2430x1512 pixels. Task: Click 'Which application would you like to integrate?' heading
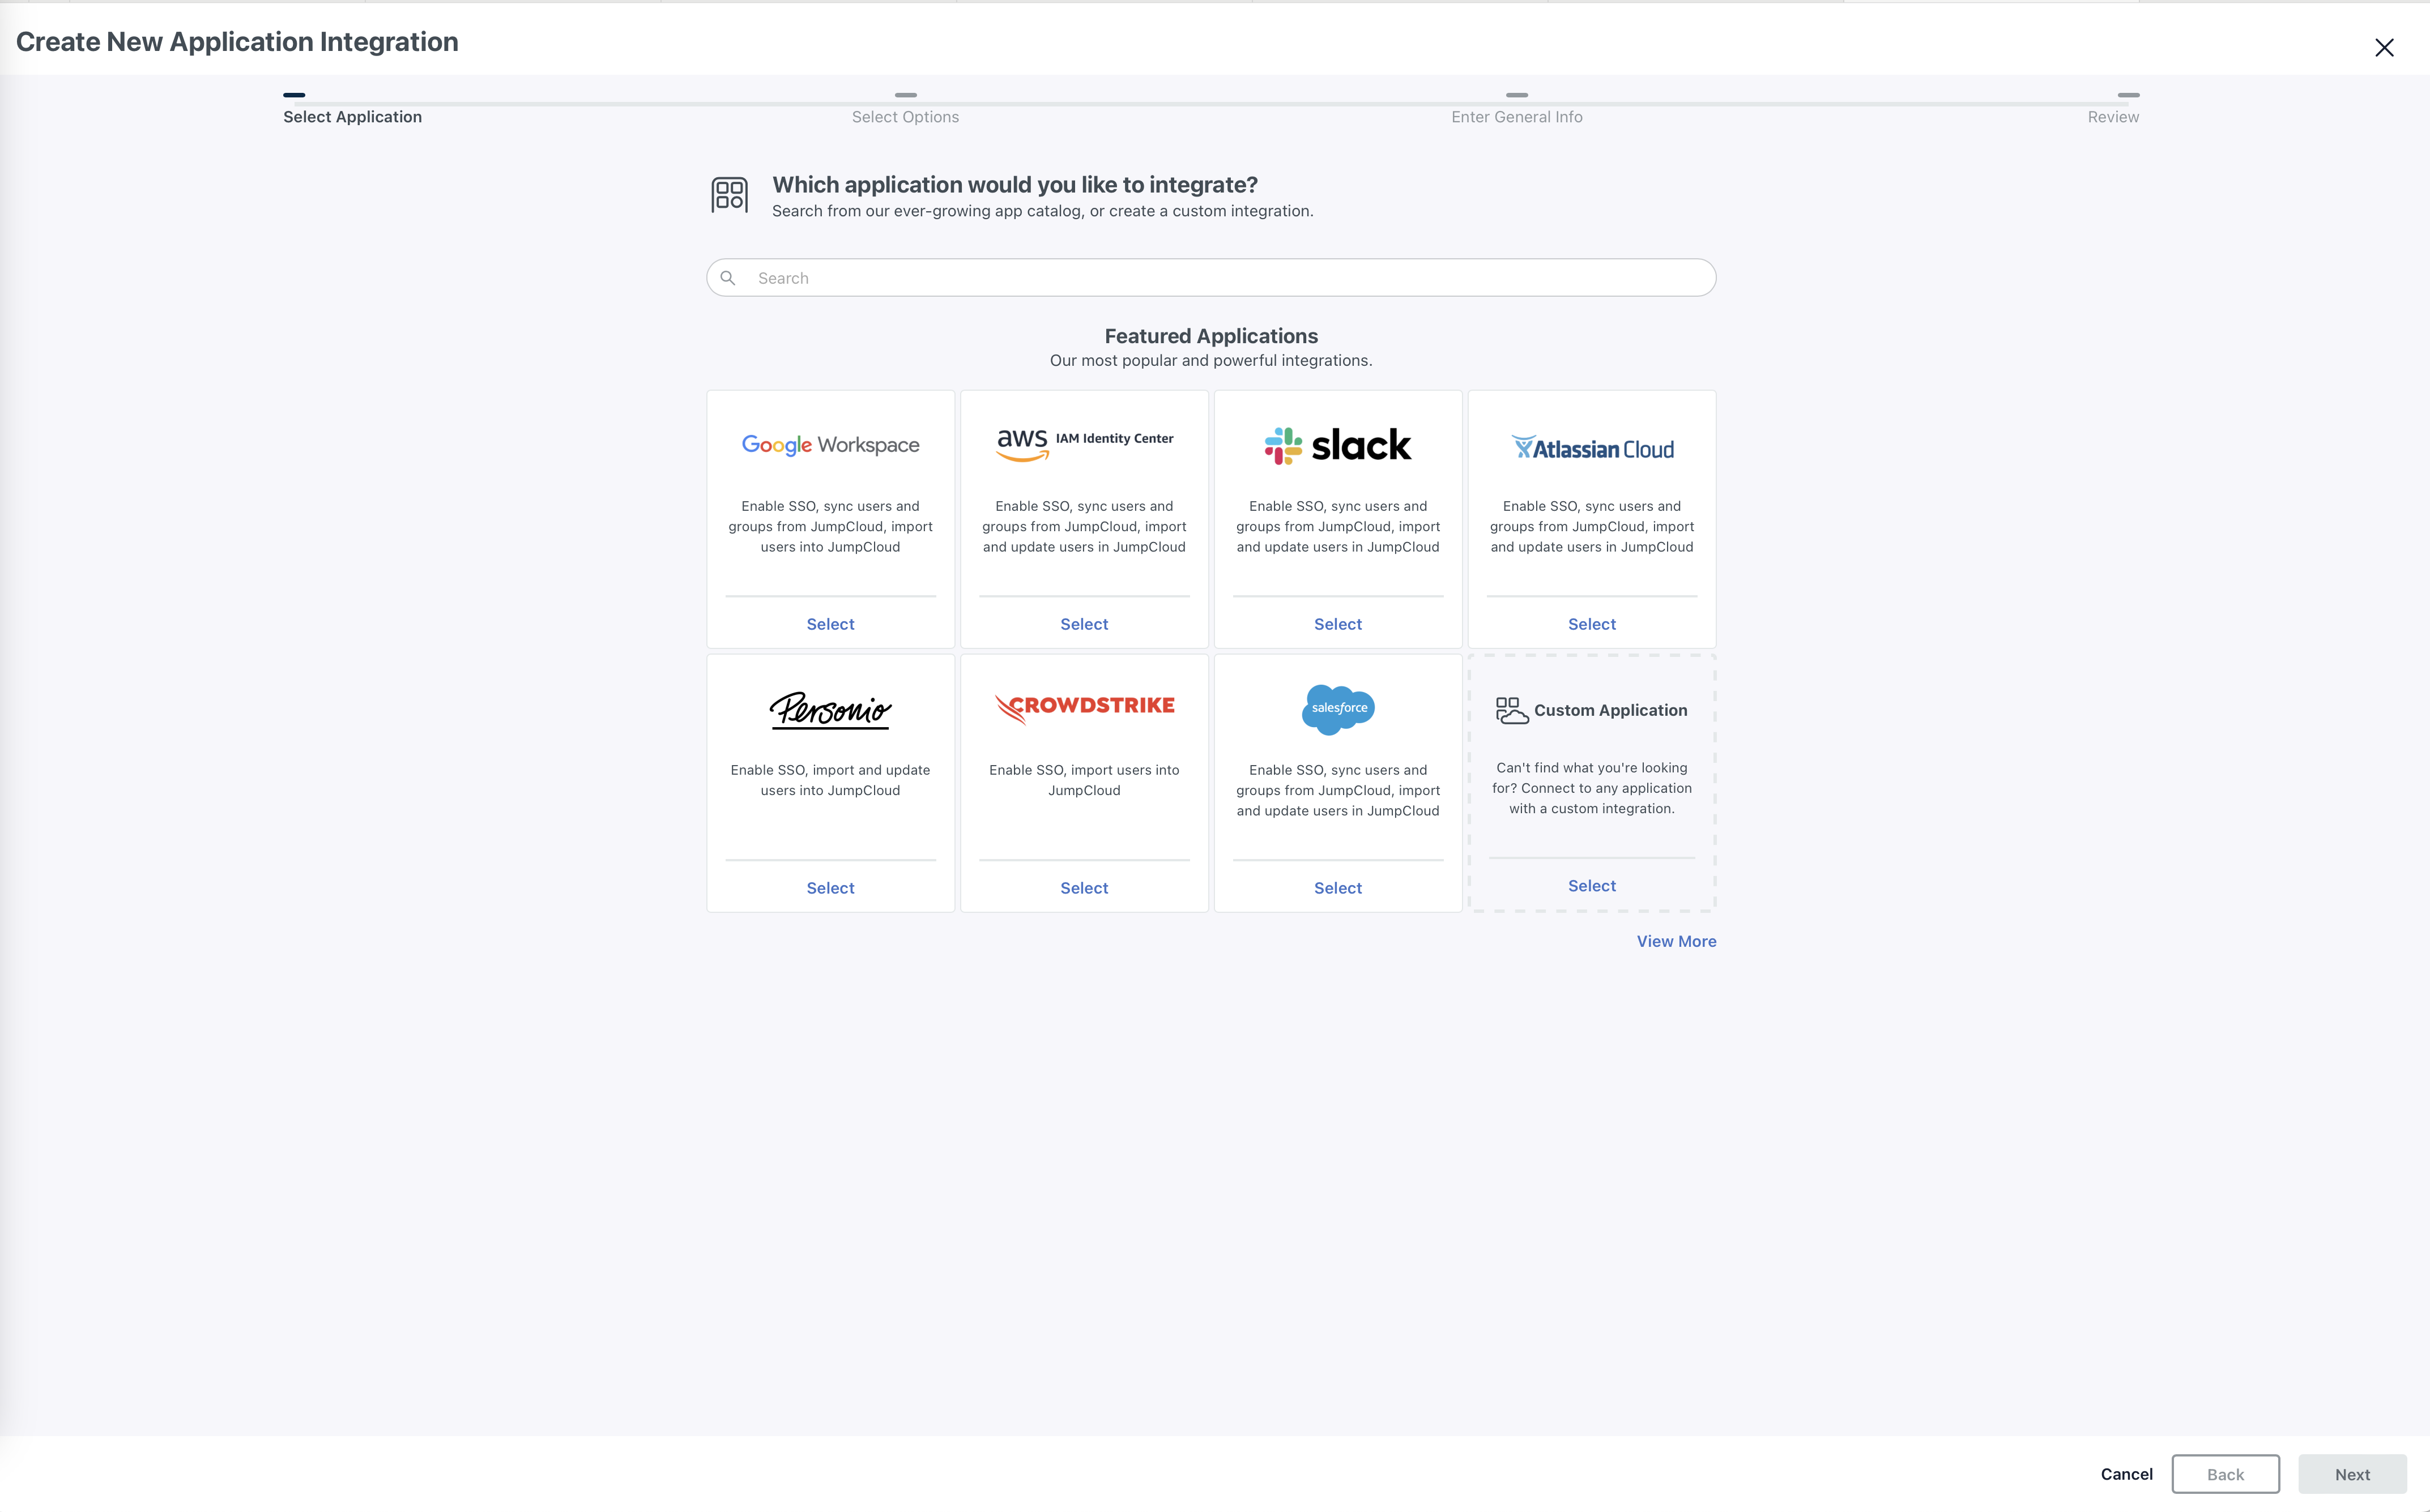pos(1015,185)
